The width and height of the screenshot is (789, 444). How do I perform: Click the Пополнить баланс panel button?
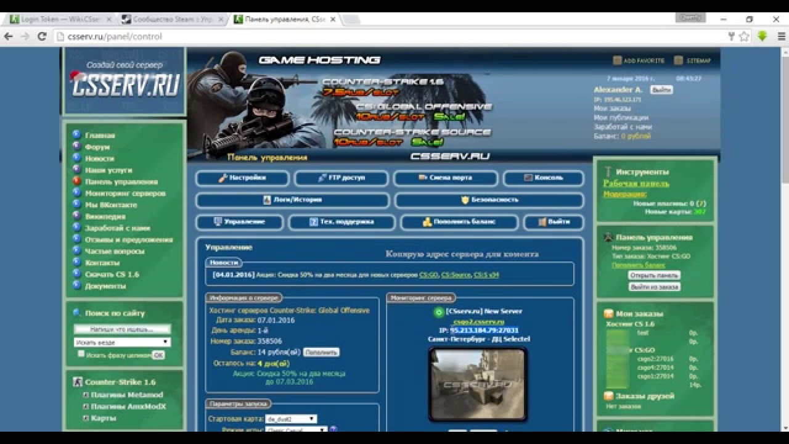coord(459,222)
